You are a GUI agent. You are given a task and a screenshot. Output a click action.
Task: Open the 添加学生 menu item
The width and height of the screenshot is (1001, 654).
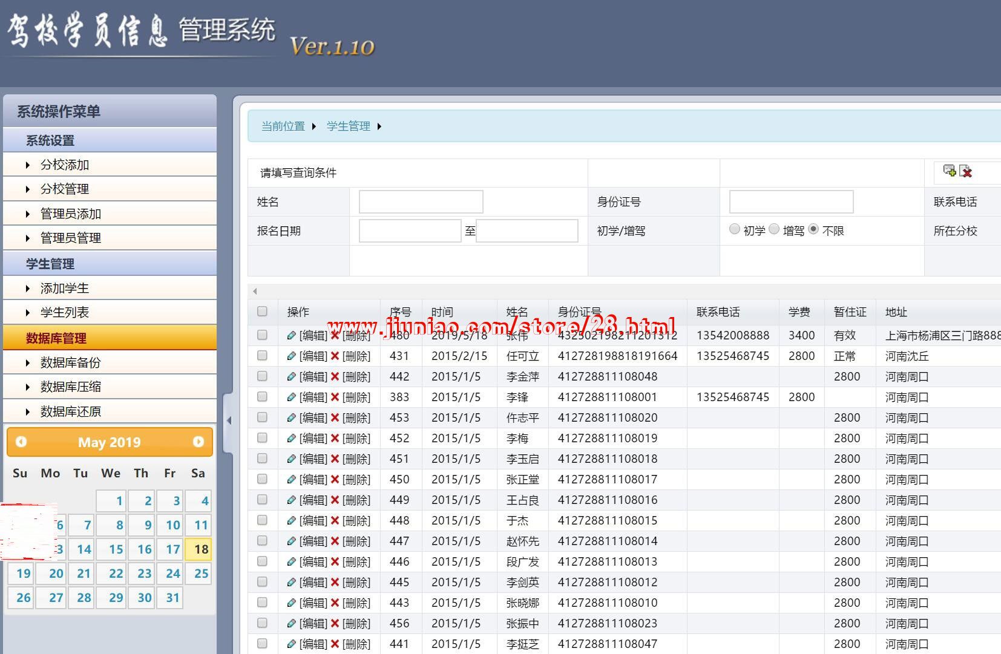click(65, 289)
